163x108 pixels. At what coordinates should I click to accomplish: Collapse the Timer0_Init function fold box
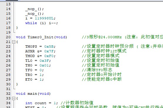pyautogui.click(x=14, y=42)
